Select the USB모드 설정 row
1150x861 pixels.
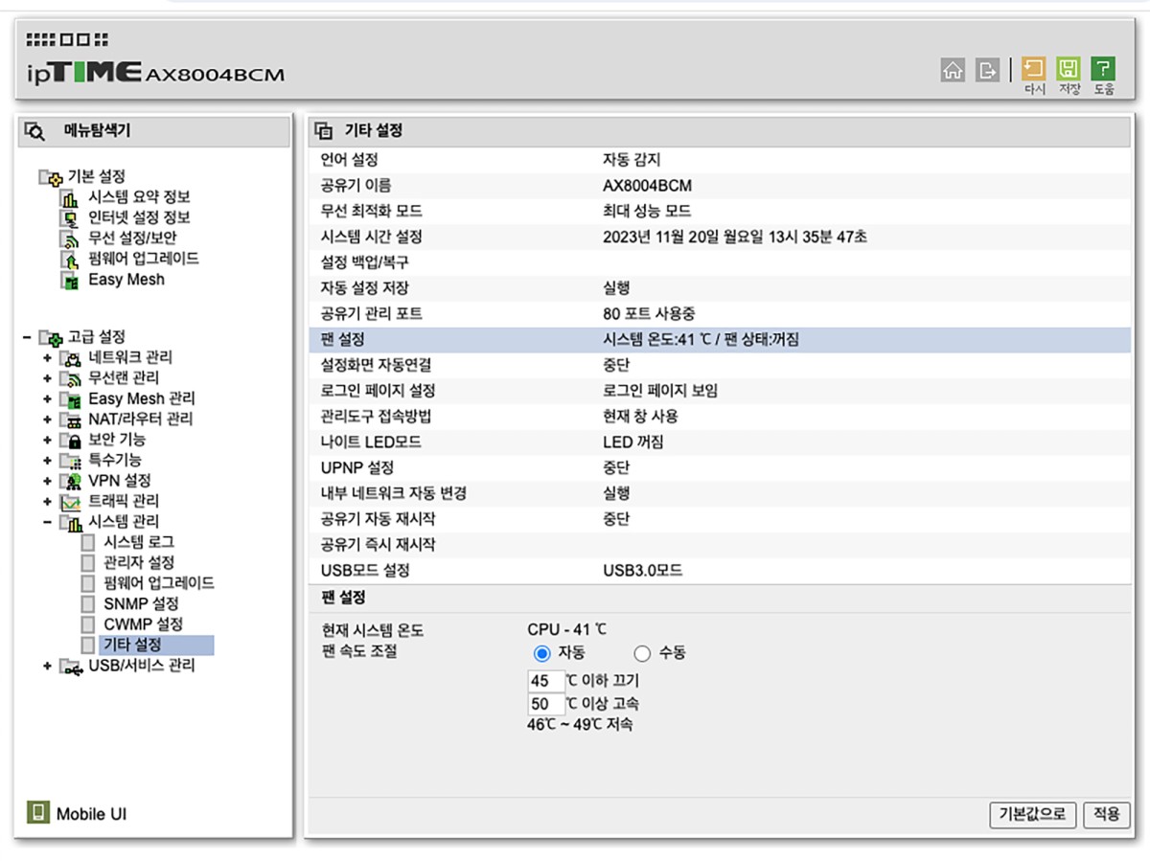[x=365, y=571]
